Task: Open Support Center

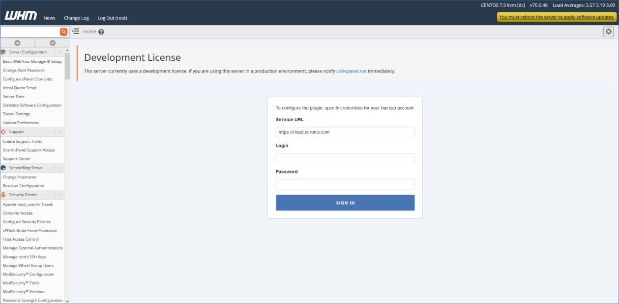Action: point(17,159)
